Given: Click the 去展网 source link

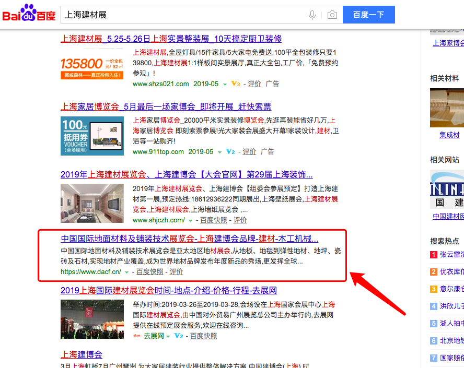Looking at the screenshot, I should click(154, 336).
